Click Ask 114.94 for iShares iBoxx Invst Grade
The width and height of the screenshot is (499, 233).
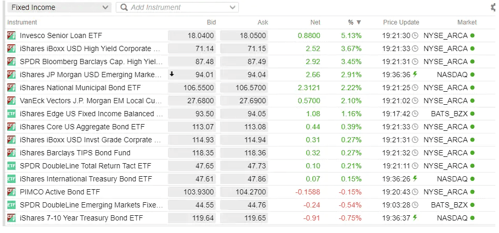(x=244, y=140)
